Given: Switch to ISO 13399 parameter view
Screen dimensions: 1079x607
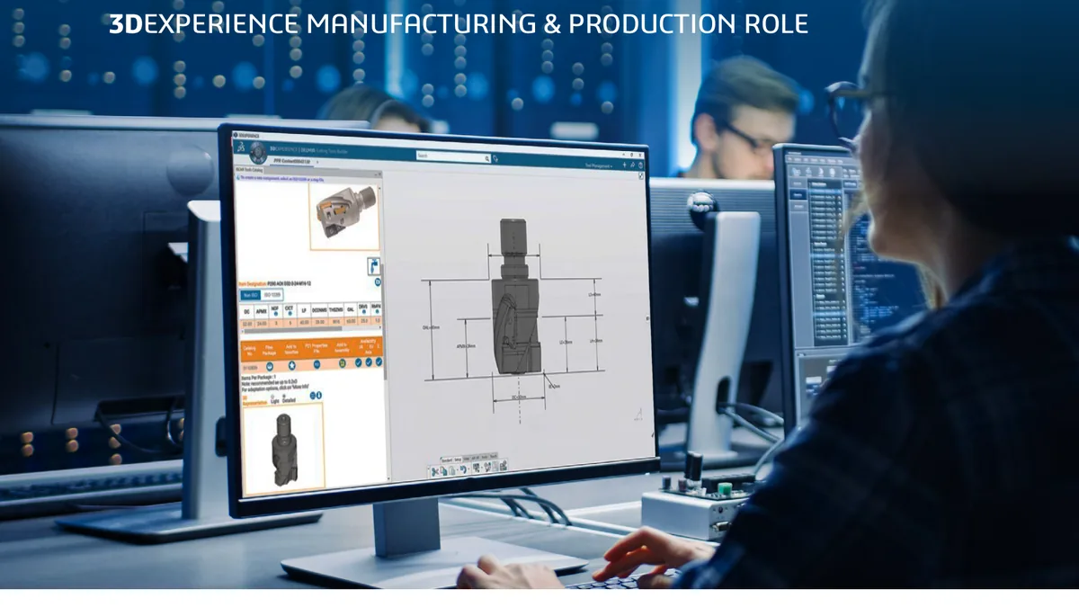Looking at the screenshot, I should (272, 295).
